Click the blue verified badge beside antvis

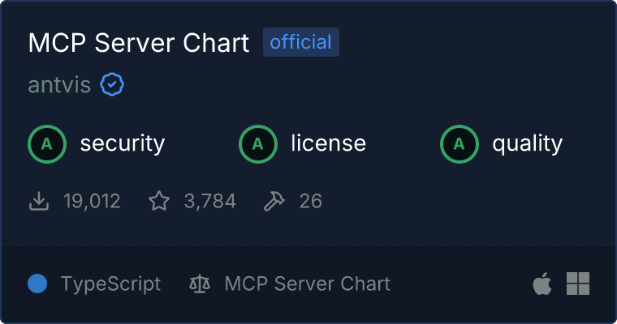point(112,84)
